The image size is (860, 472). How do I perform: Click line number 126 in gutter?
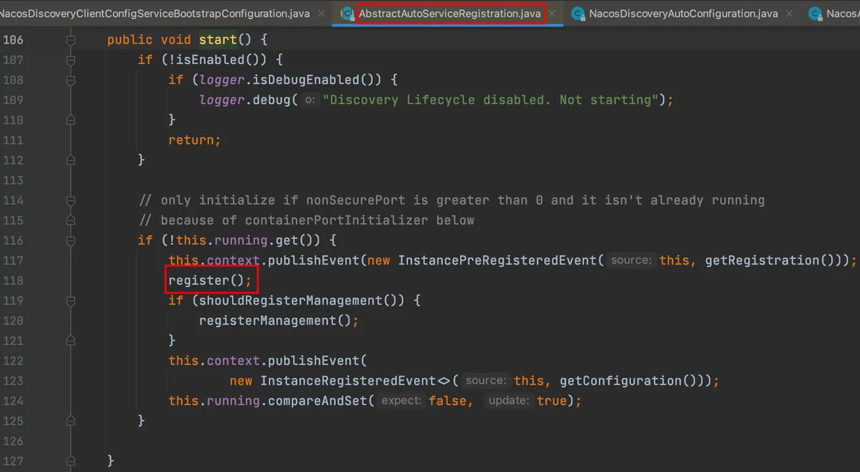coord(13,441)
